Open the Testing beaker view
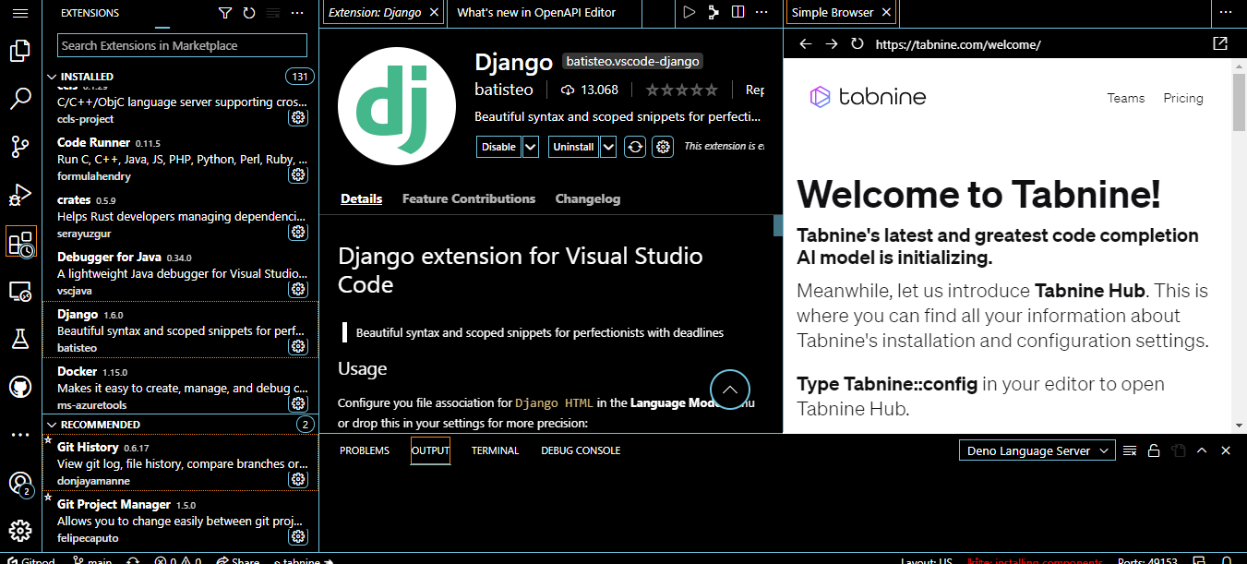The width and height of the screenshot is (1247, 564). point(20,339)
